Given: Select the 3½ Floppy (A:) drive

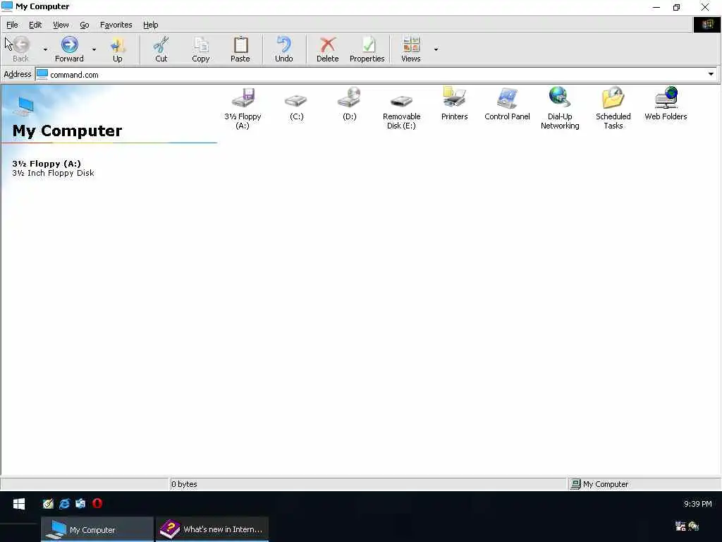Looking at the screenshot, I should tap(243, 109).
